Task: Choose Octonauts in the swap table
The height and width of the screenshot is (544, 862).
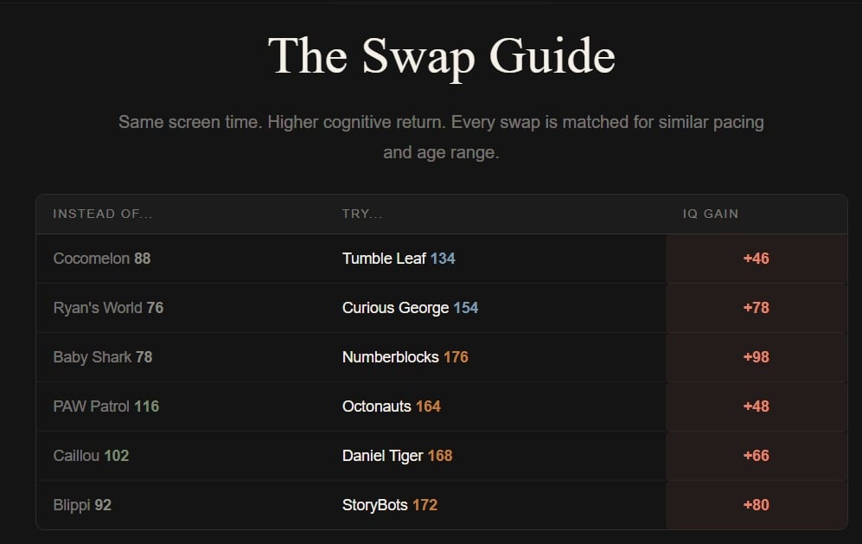Action: [x=377, y=406]
